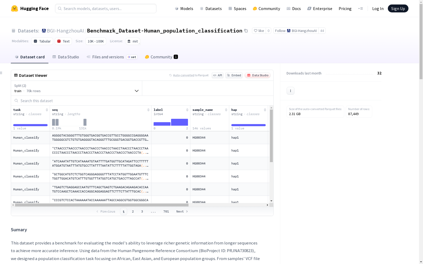Click the Embed button
The image size is (423, 264).
point(234,75)
